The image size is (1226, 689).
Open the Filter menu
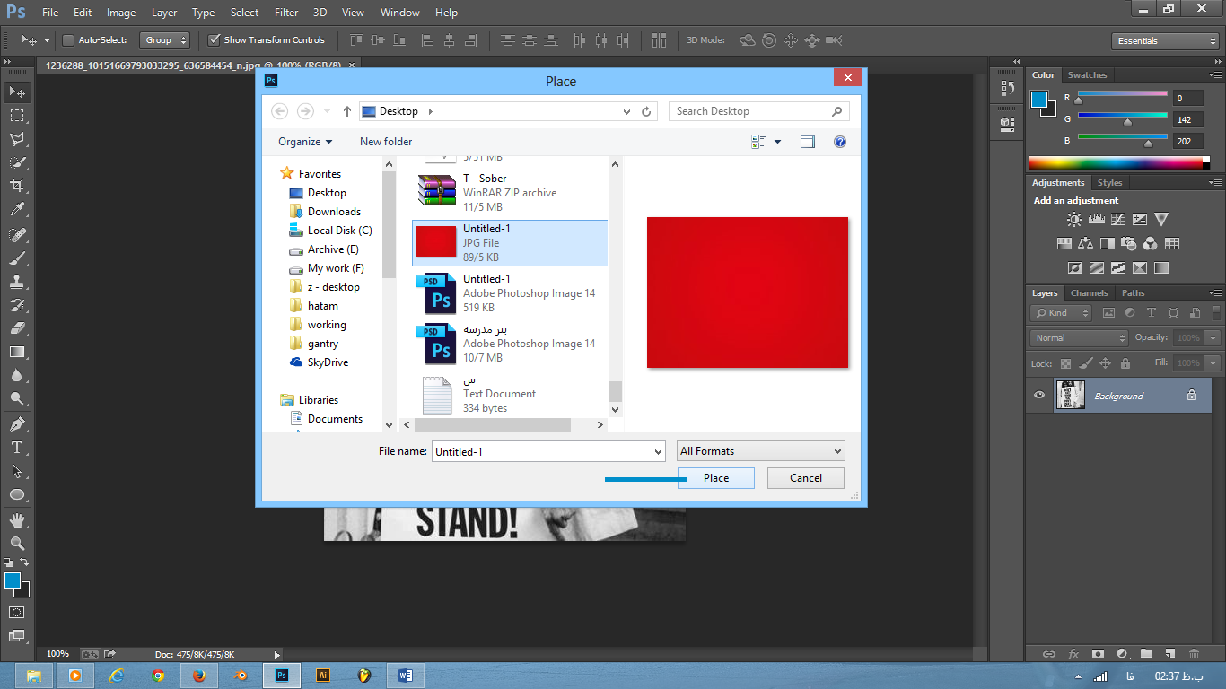(x=286, y=13)
